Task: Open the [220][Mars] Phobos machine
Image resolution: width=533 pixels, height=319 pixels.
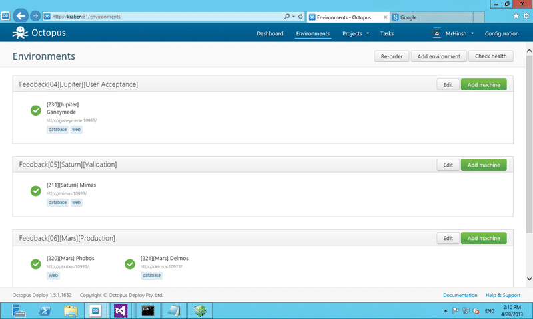Action: tap(71, 258)
